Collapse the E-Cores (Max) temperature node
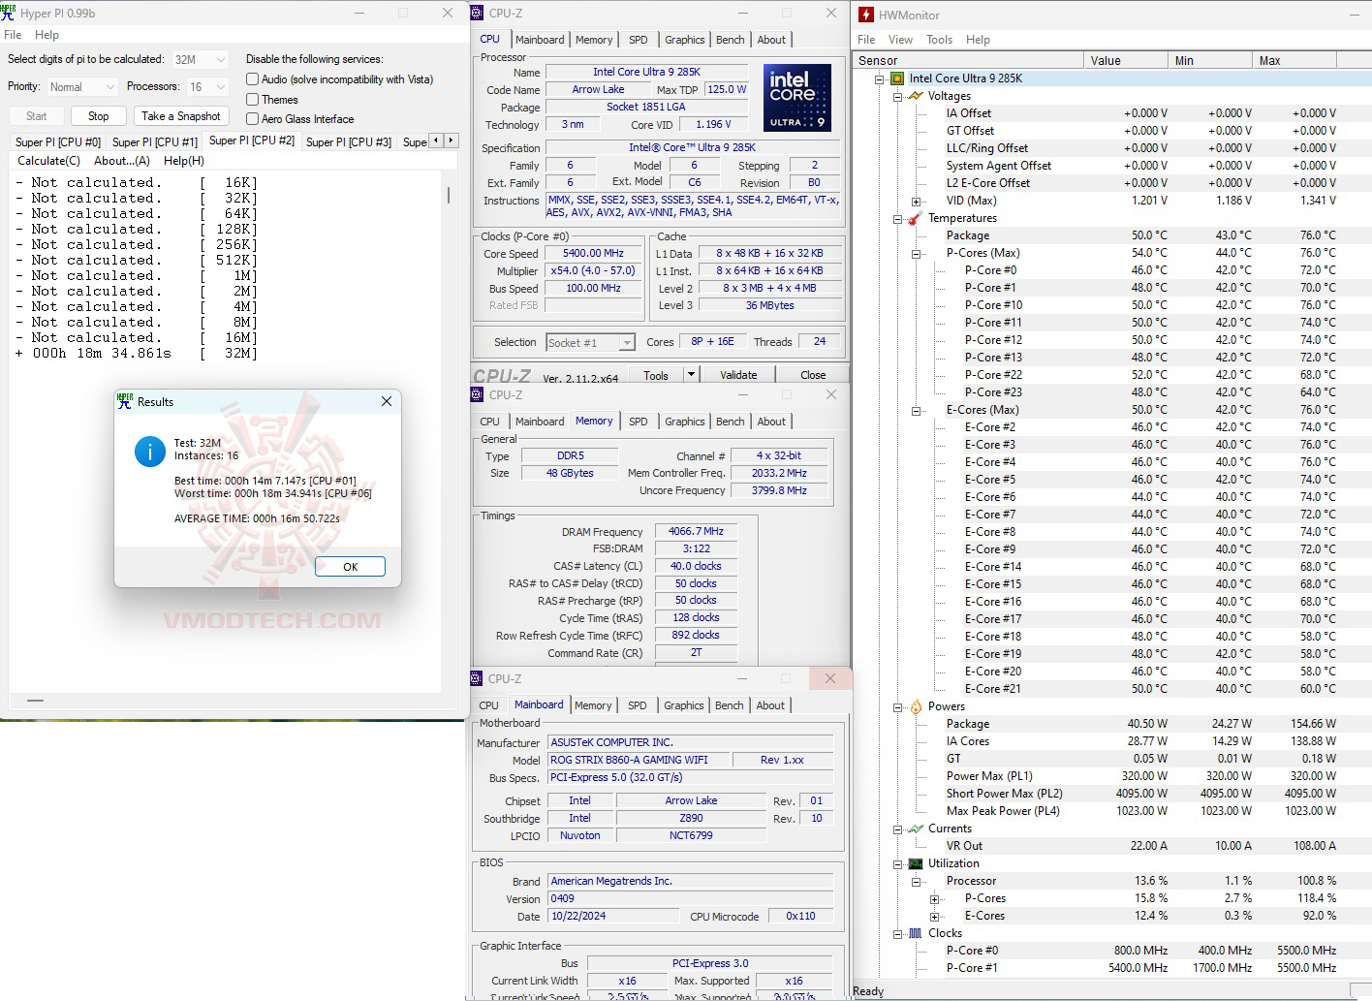This screenshot has width=1372, height=1001. pos(917,410)
